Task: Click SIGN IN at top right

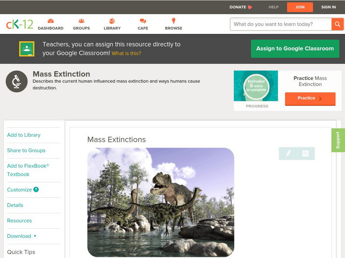Action: pyautogui.click(x=329, y=7)
